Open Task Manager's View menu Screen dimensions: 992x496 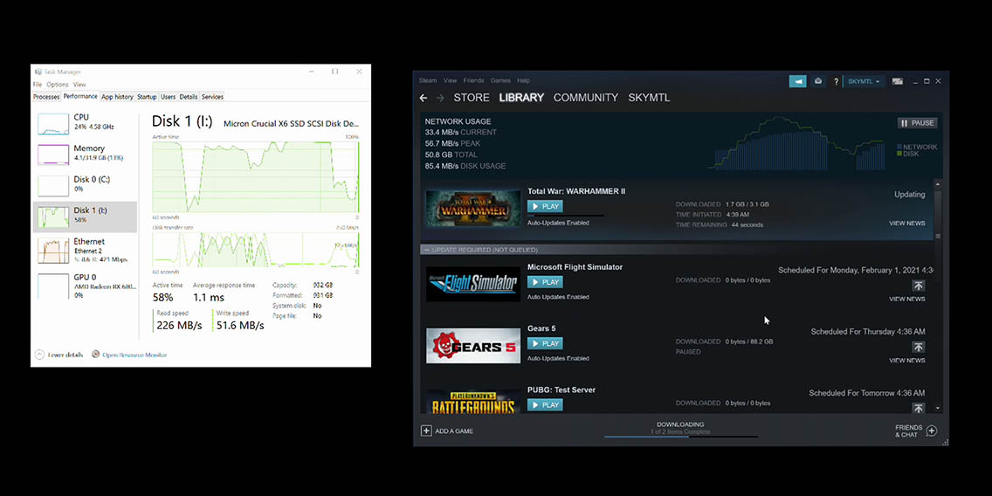[79, 84]
